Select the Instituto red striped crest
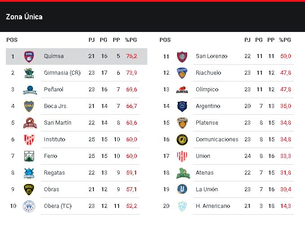 coord(30,139)
